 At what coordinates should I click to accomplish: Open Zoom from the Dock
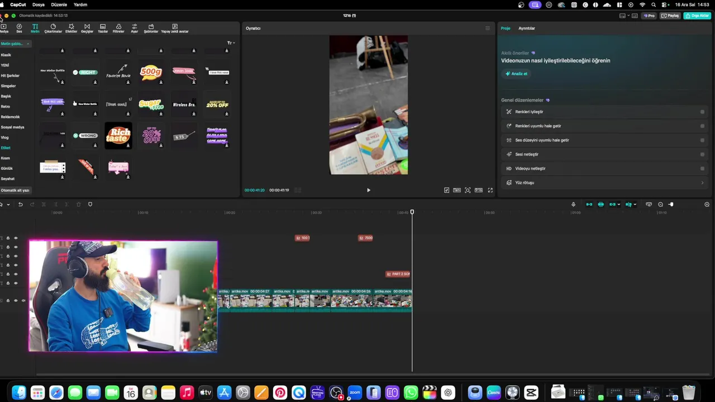pyautogui.click(x=354, y=393)
